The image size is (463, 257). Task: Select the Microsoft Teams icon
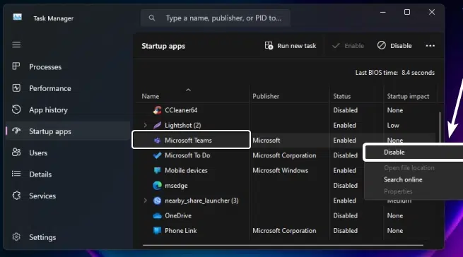coord(158,141)
